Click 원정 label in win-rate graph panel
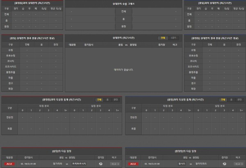 pyautogui.click(x=123, y=26)
